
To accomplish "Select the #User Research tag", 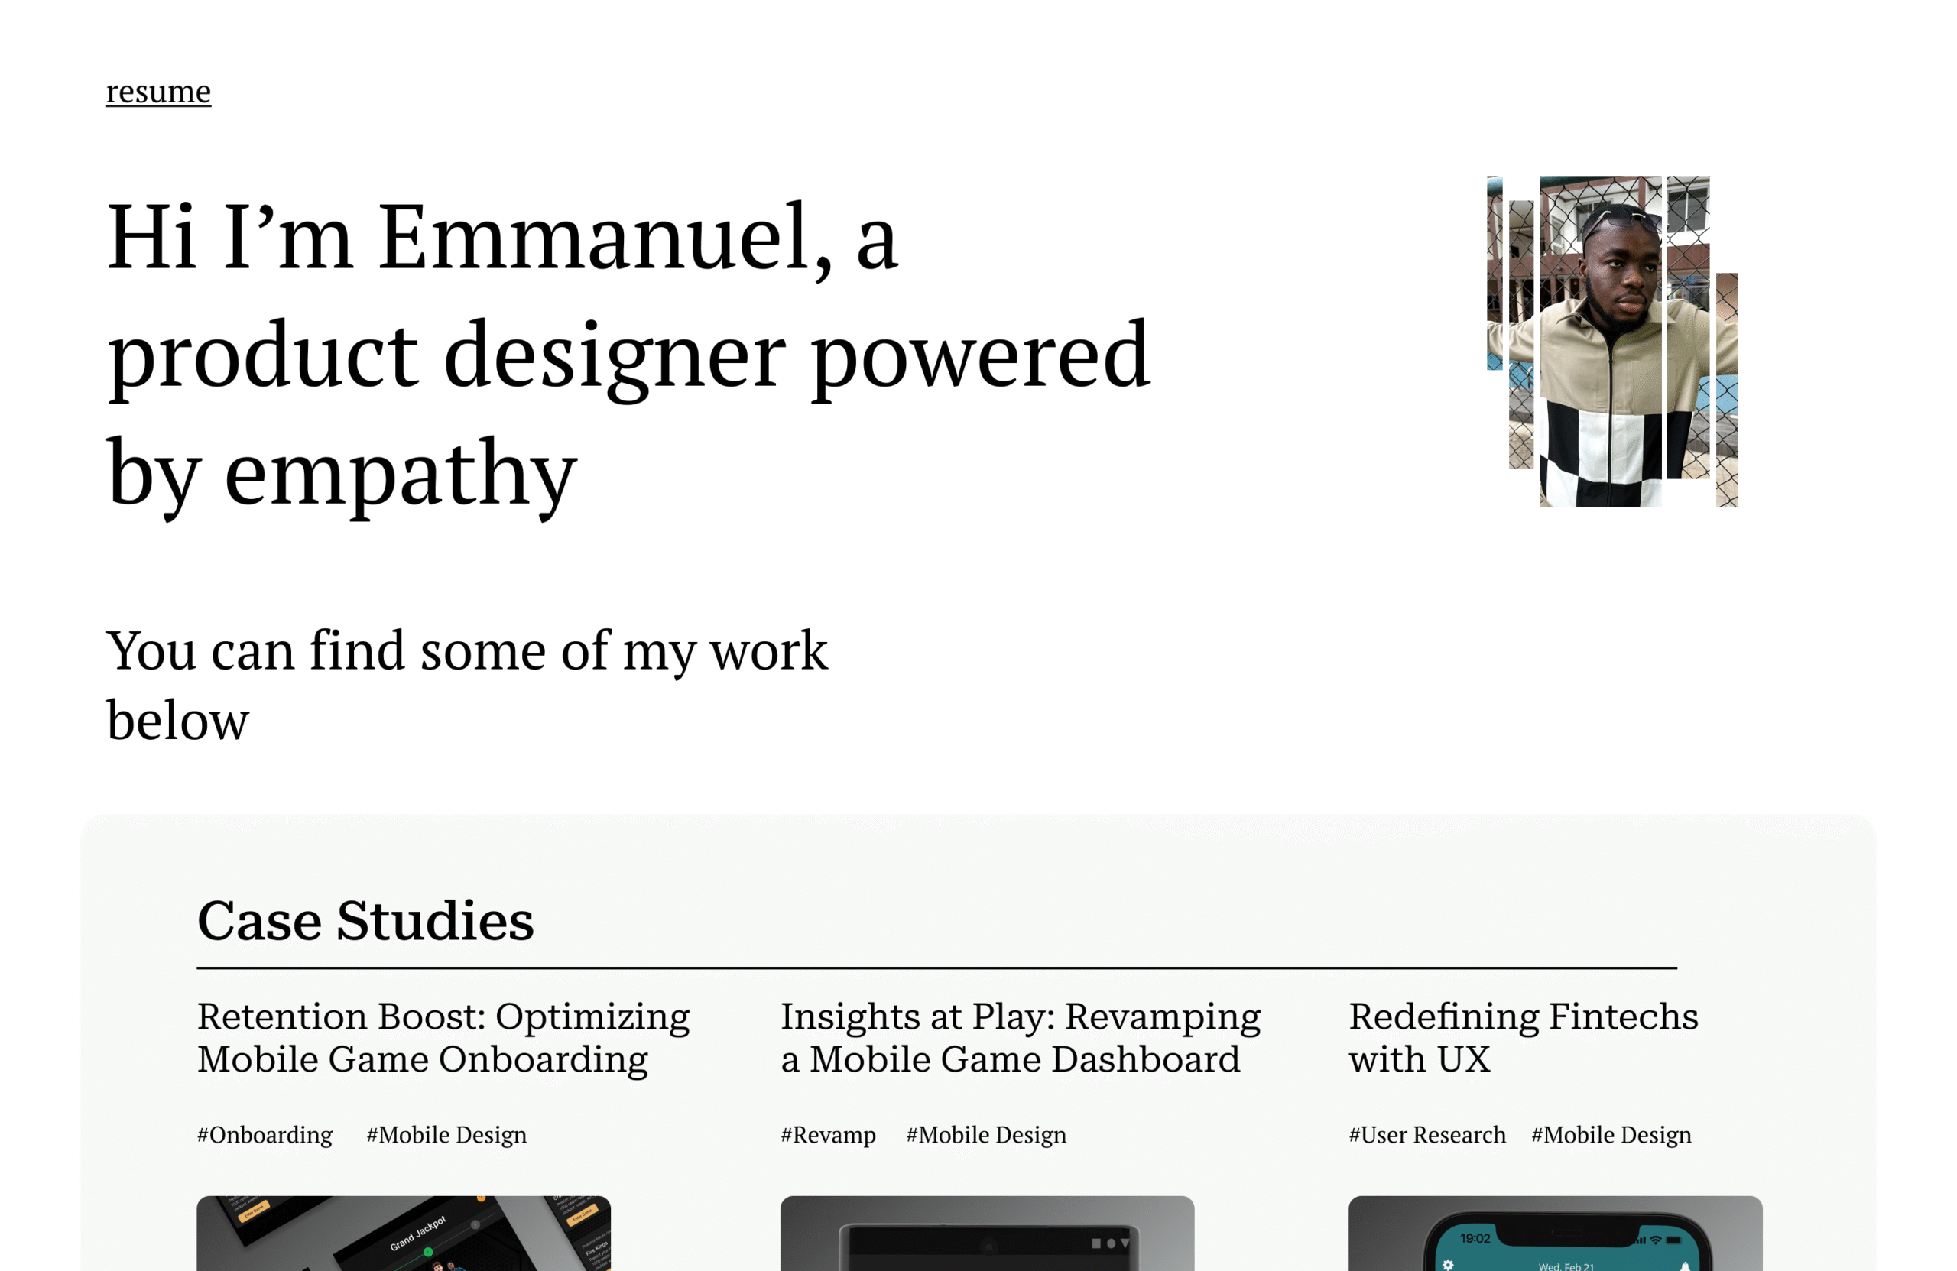I will point(1427,1136).
